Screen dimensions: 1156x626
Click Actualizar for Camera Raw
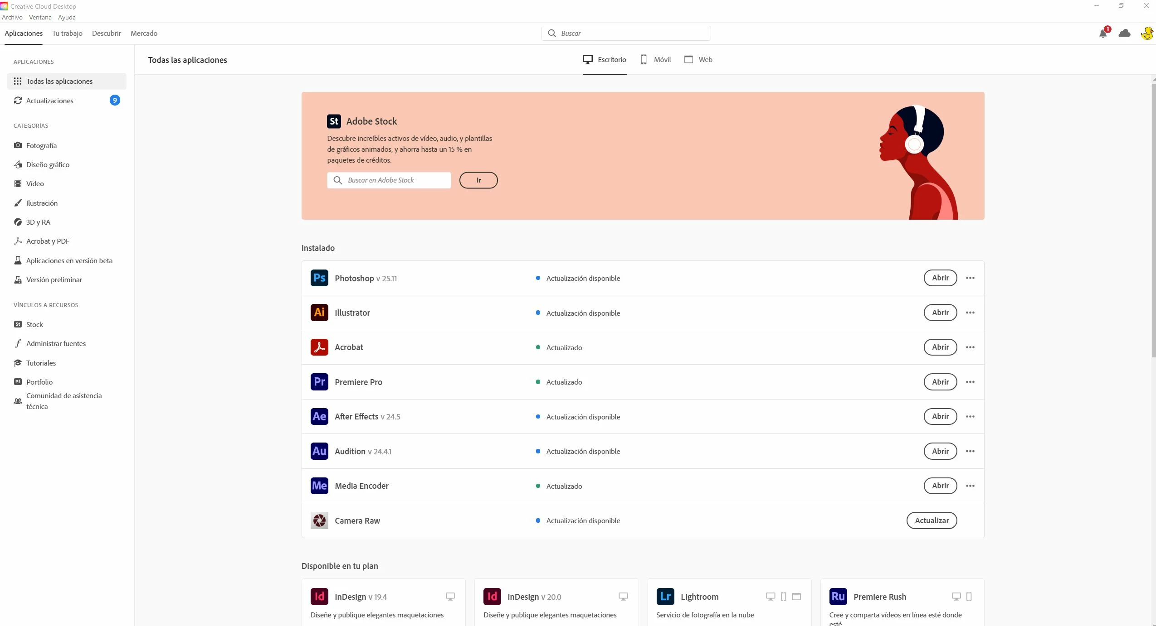[x=932, y=520]
